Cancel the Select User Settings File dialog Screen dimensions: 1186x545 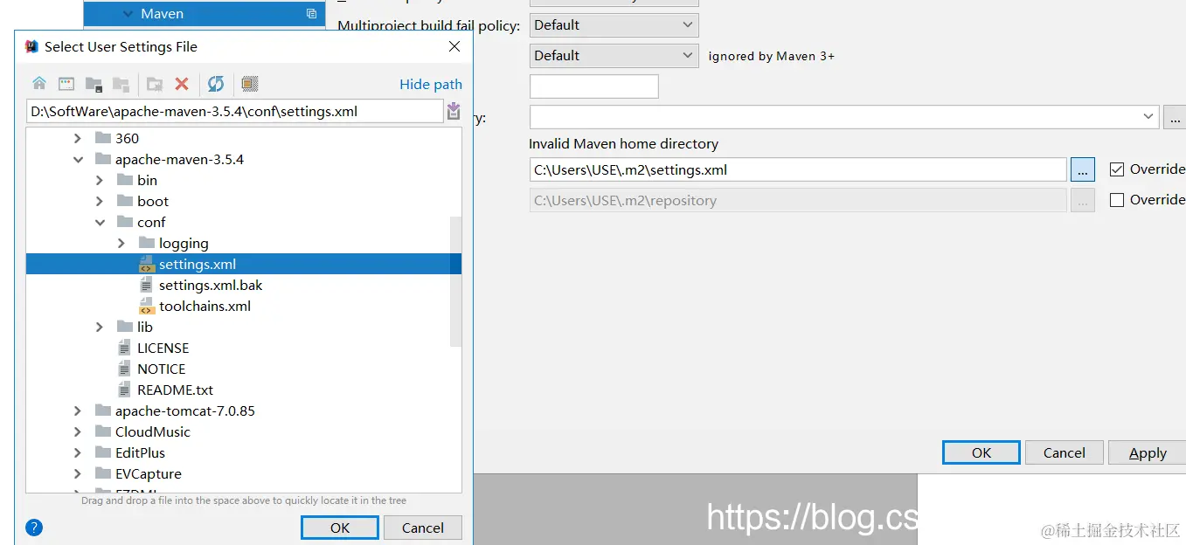point(423,528)
